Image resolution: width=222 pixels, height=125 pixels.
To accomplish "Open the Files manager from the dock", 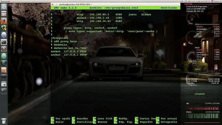I will pyautogui.click(x=4, y=14).
